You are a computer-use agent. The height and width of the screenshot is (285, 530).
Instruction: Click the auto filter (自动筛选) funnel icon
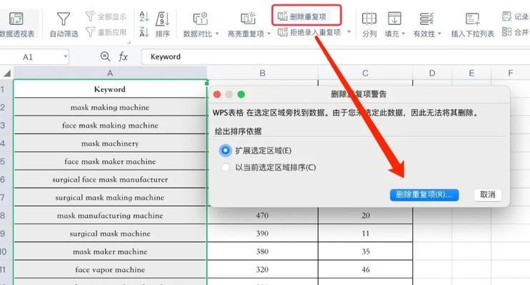pyautogui.click(x=63, y=19)
